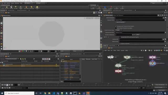Click the Clear button for materials
Viewport: 168px width, 95px height.
(138, 35)
